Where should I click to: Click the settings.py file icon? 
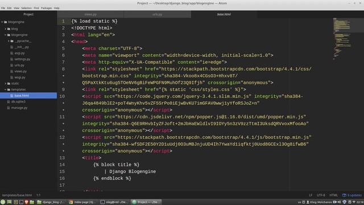tap(12, 59)
